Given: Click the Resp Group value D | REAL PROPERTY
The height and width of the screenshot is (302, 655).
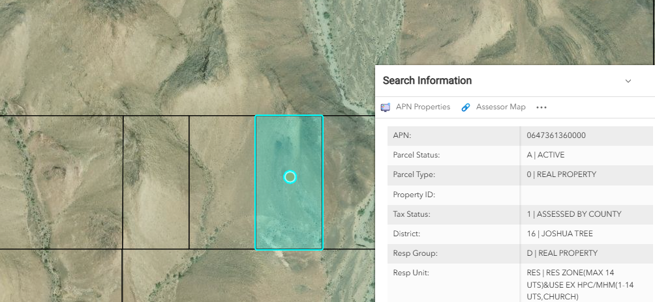Looking at the screenshot, I should tap(562, 253).
